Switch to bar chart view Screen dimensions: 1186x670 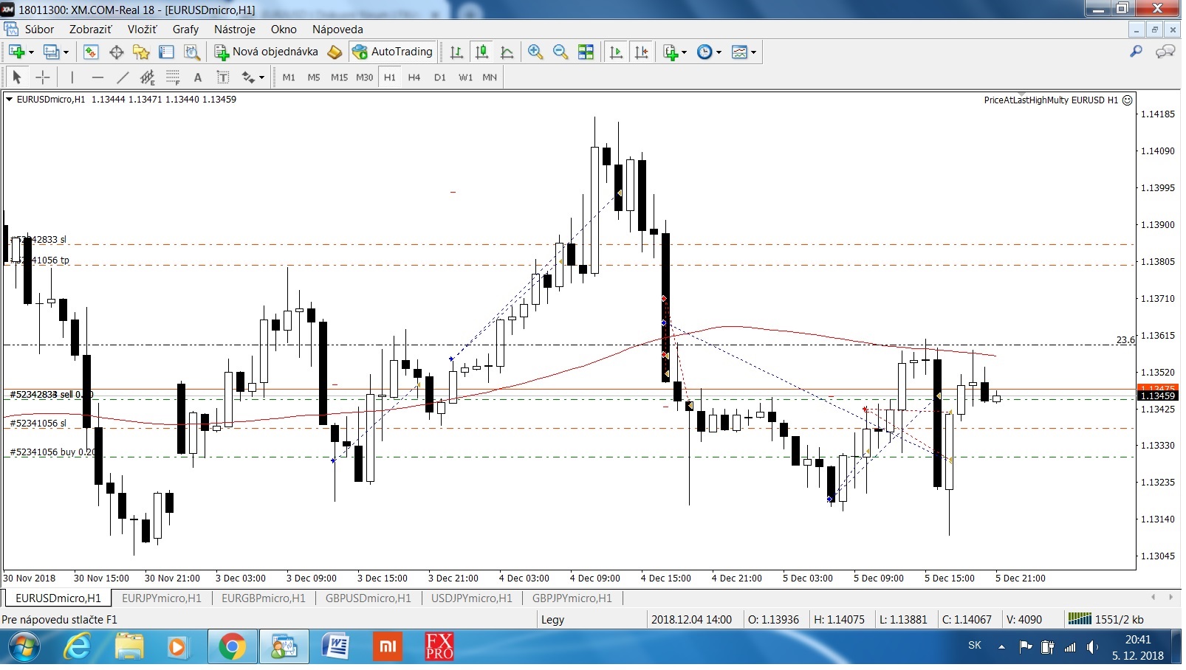click(x=456, y=52)
